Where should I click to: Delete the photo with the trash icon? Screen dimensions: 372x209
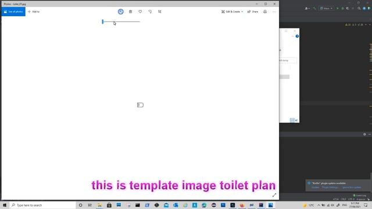click(130, 12)
